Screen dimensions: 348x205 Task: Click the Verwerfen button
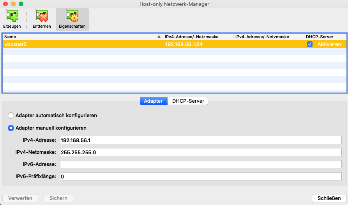20,198
